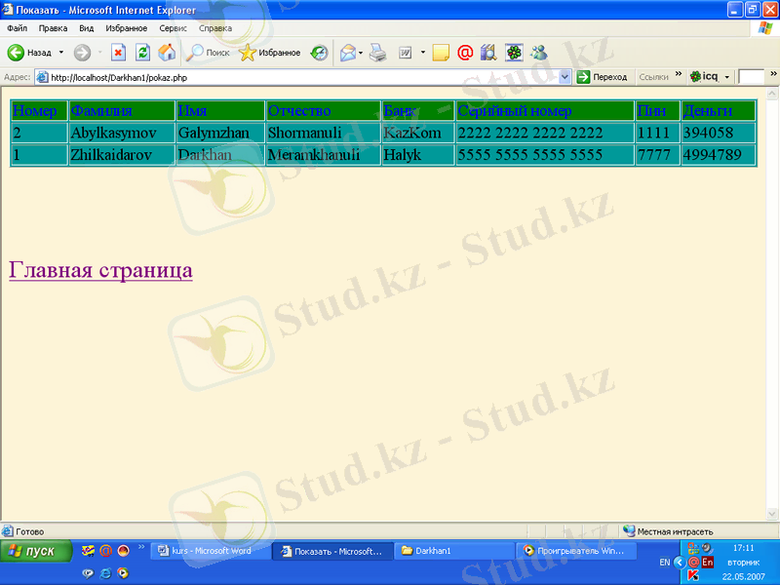Go to home page icon
780x585 pixels.
click(167, 53)
